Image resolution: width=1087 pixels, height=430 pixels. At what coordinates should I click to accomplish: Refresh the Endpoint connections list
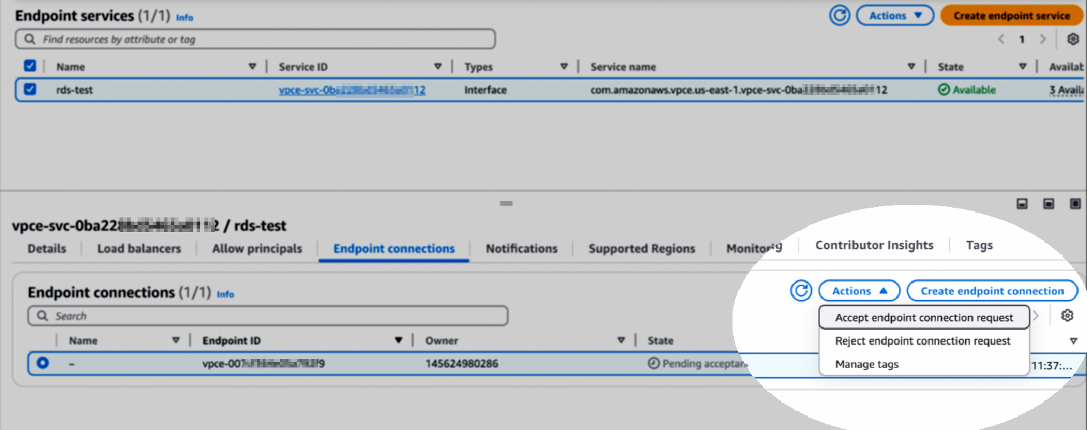801,291
